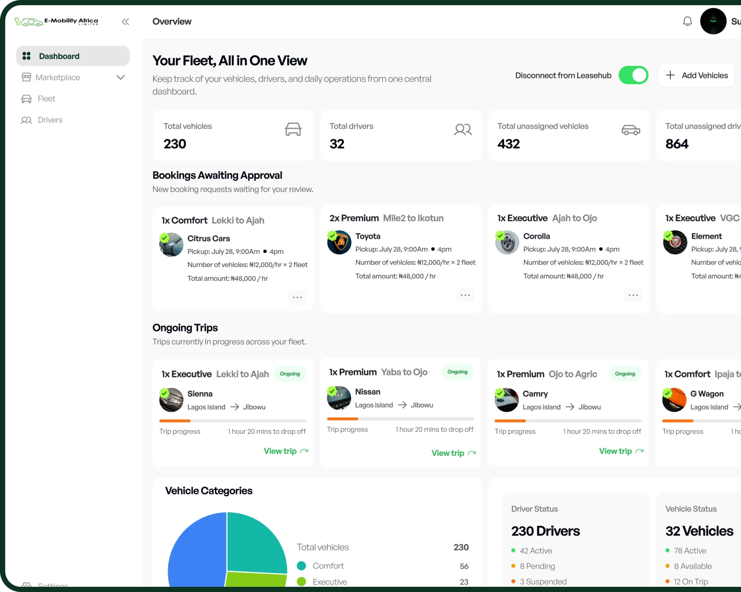This screenshot has width=741, height=592.
Task: Go to Dashboard in the sidebar
Action: click(73, 56)
